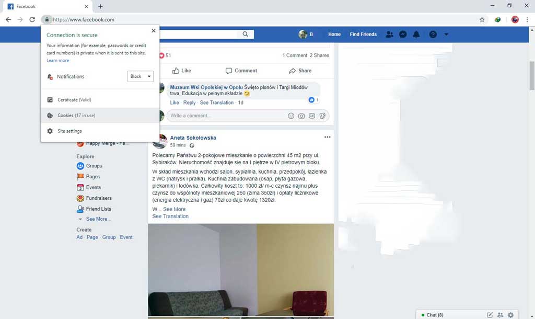535x319 pixels.
Task: Open Fundraisers in Explore sidebar
Action: [94, 198]
